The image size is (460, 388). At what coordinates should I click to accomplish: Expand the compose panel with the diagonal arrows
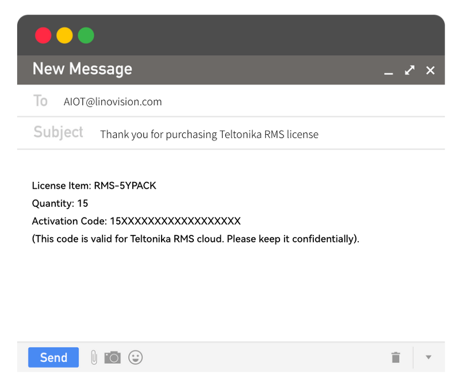tap(409, 70)
